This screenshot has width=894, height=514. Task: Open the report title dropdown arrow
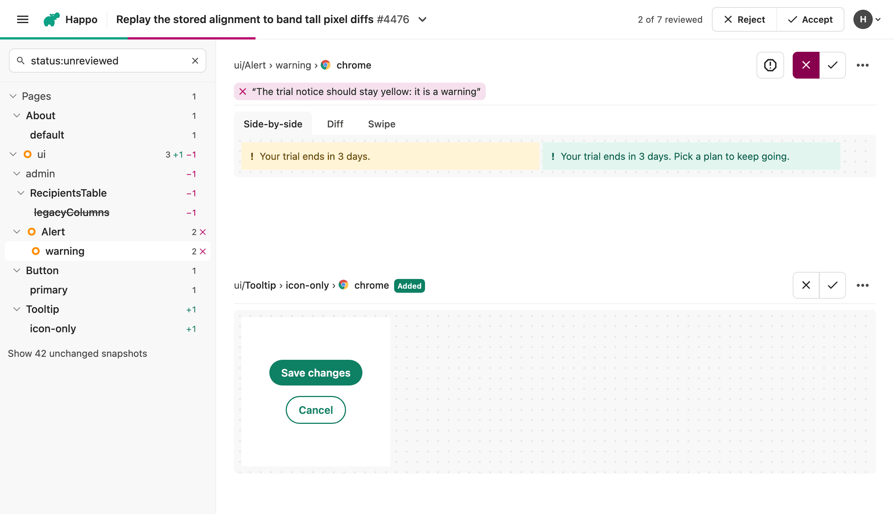pyautogui.click(x=422, y=19)
